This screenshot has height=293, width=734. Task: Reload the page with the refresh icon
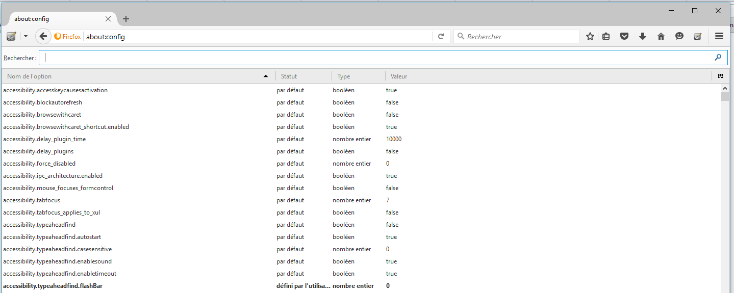point(441,36)
